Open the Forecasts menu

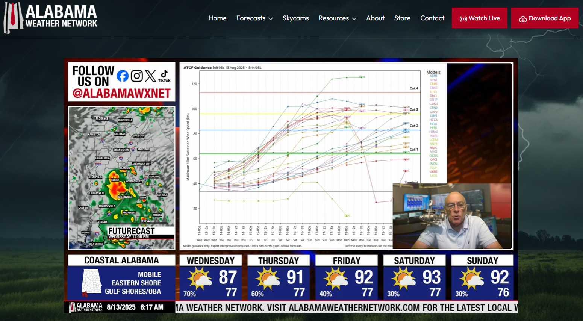click(254, 18)
